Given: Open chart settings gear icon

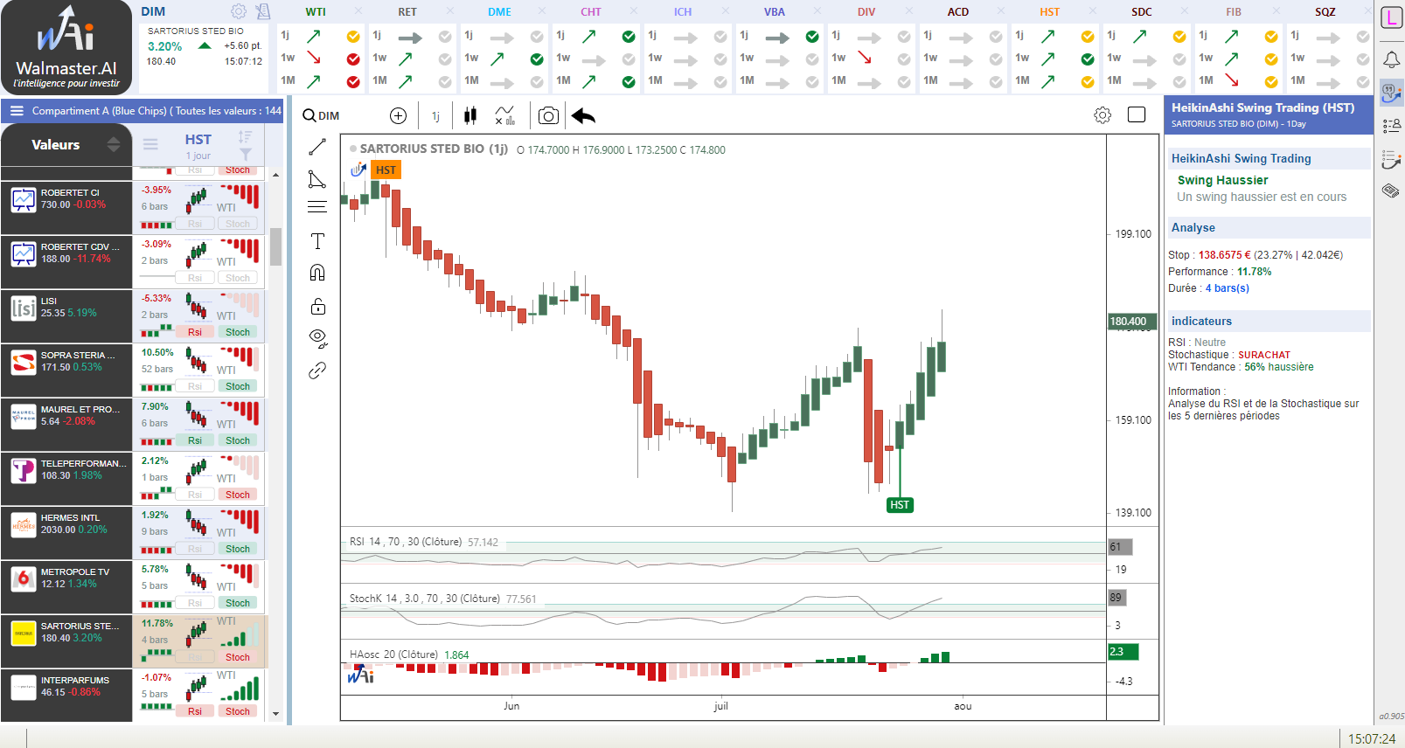Looking at the screenshot, I should point(1102,115).
